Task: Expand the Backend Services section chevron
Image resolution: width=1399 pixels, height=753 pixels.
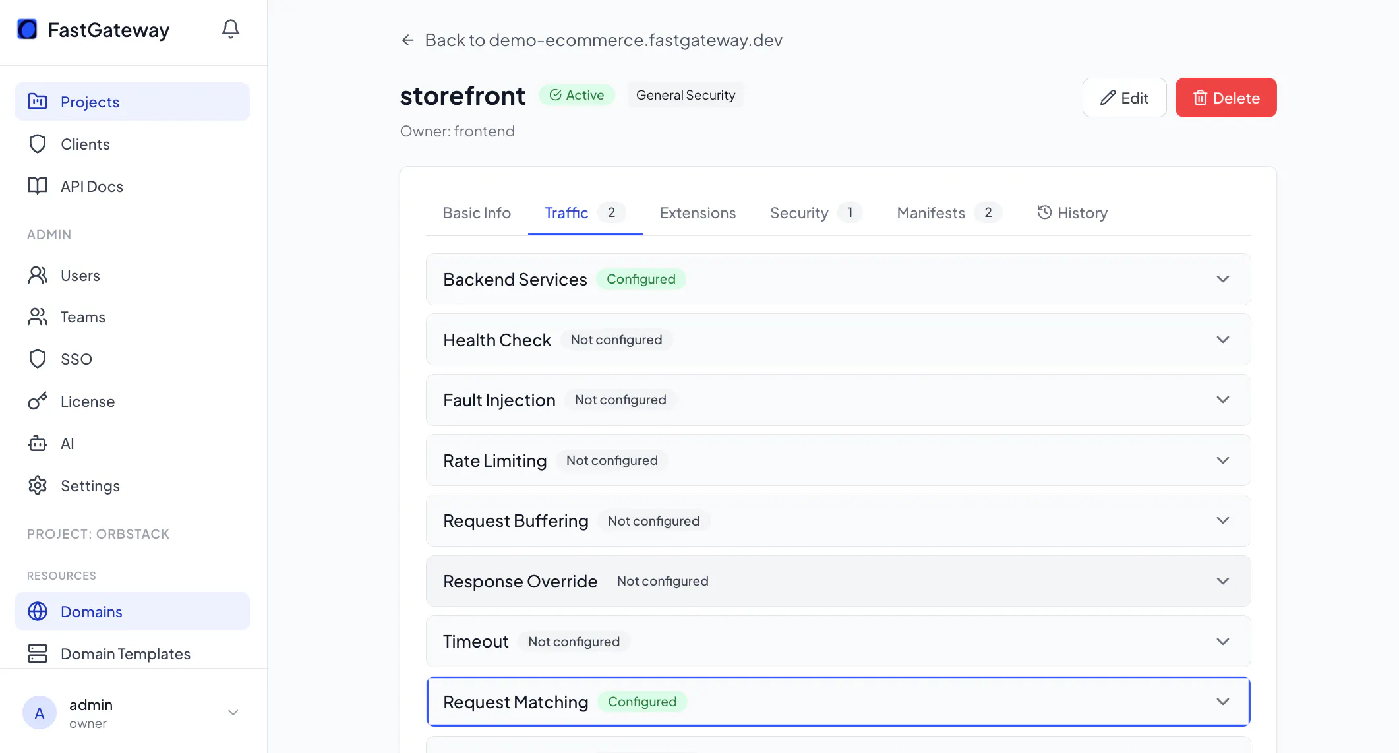Action: 1223,279
